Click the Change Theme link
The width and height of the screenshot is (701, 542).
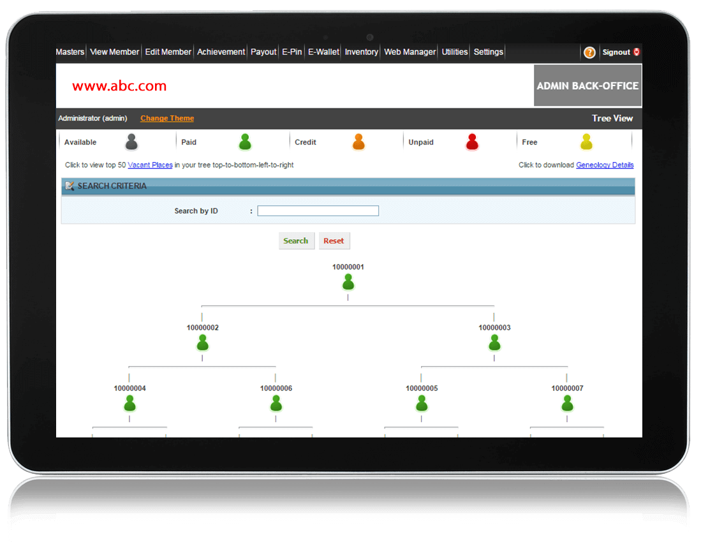[x=166, y=118]
